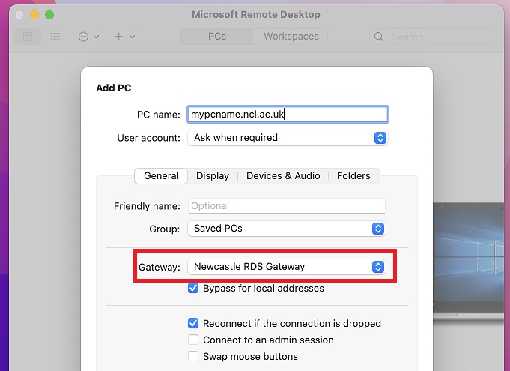This screenshot has height=371, width=510.
Task: Switch to list view icon in toolbar
Action: coord(55,36)
